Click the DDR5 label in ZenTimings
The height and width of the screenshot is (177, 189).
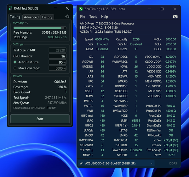coord(173,164)
